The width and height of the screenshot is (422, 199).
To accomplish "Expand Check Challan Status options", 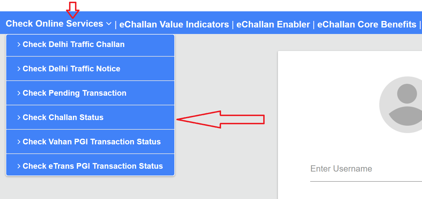I will [63, 117].
